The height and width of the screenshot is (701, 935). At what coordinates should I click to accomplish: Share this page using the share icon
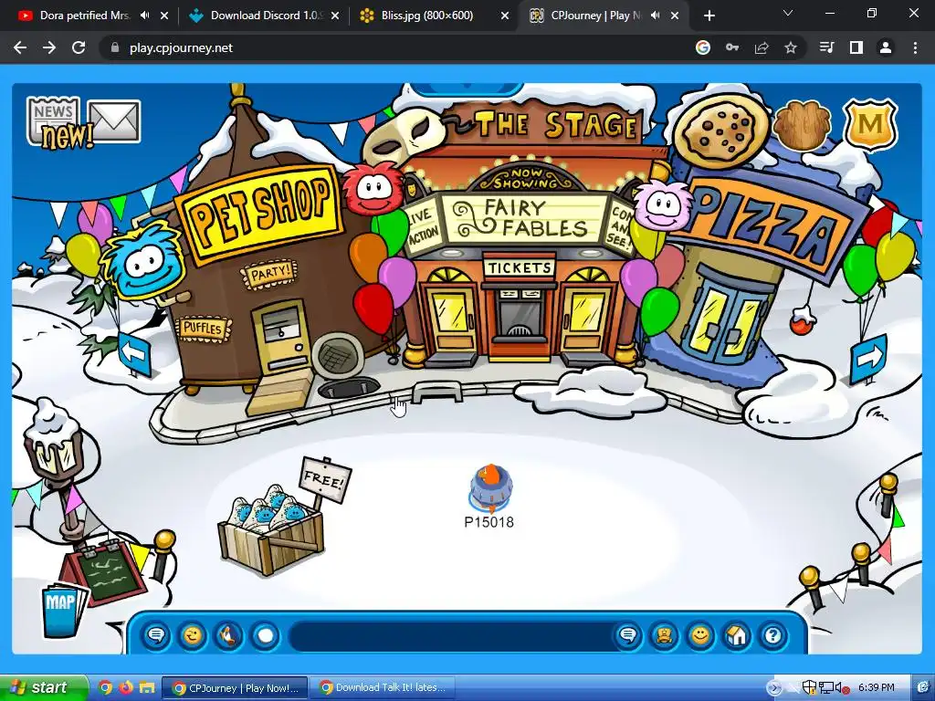point(762,47)
